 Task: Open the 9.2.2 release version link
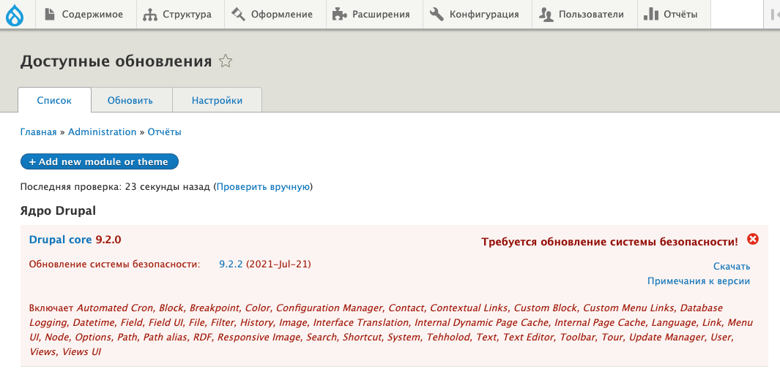[x=231, y=264]
